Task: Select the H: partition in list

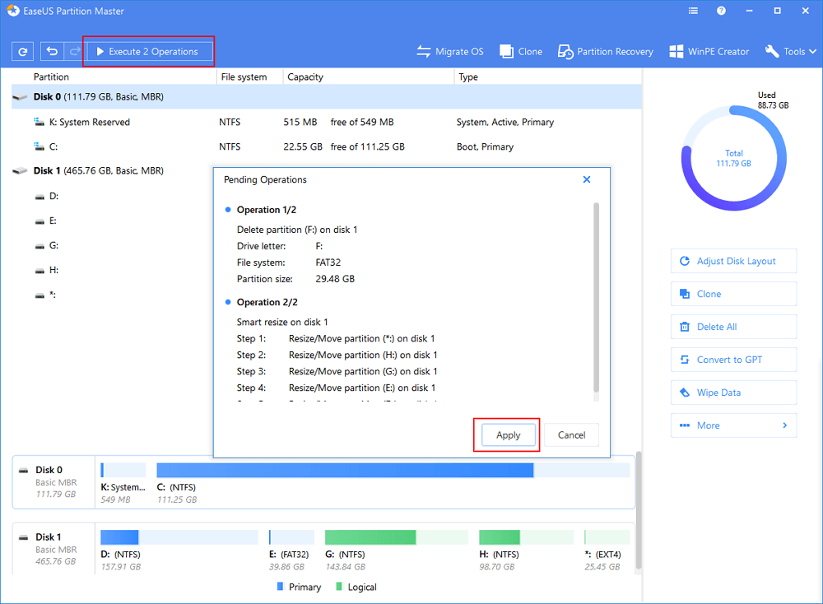Action: (x=47, y=270)
